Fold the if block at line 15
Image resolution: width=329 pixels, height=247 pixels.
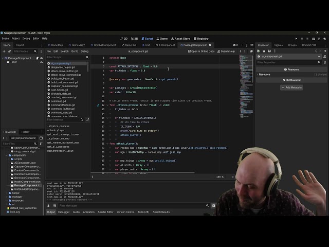107,118
